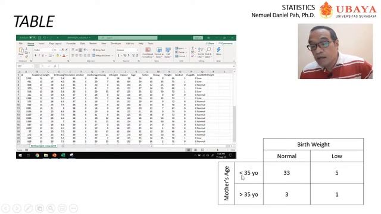This screenshot has width=381, height=214.
Task: Go to previous slide in slideshow controls
Action: [x=5, y=208]
